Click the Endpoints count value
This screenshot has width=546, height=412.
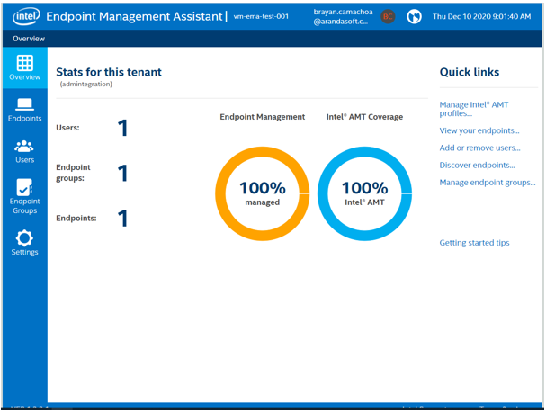tap(122, 219)
